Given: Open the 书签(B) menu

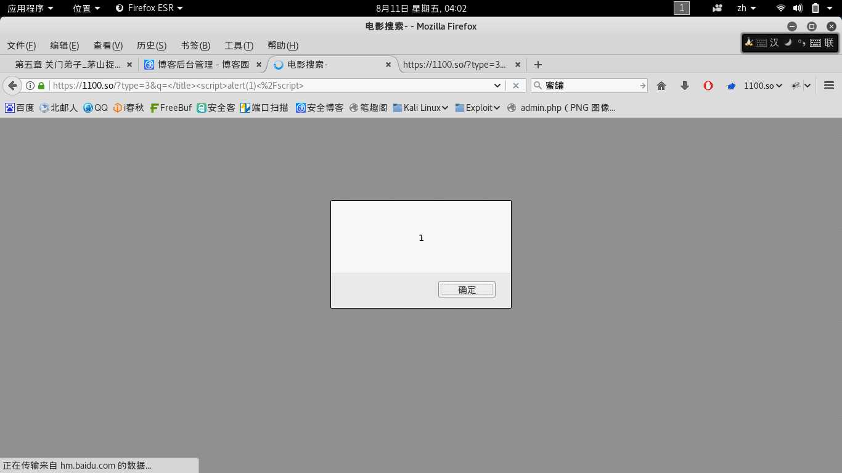Looking at the screenshot, I should click(x=195, y=46).
